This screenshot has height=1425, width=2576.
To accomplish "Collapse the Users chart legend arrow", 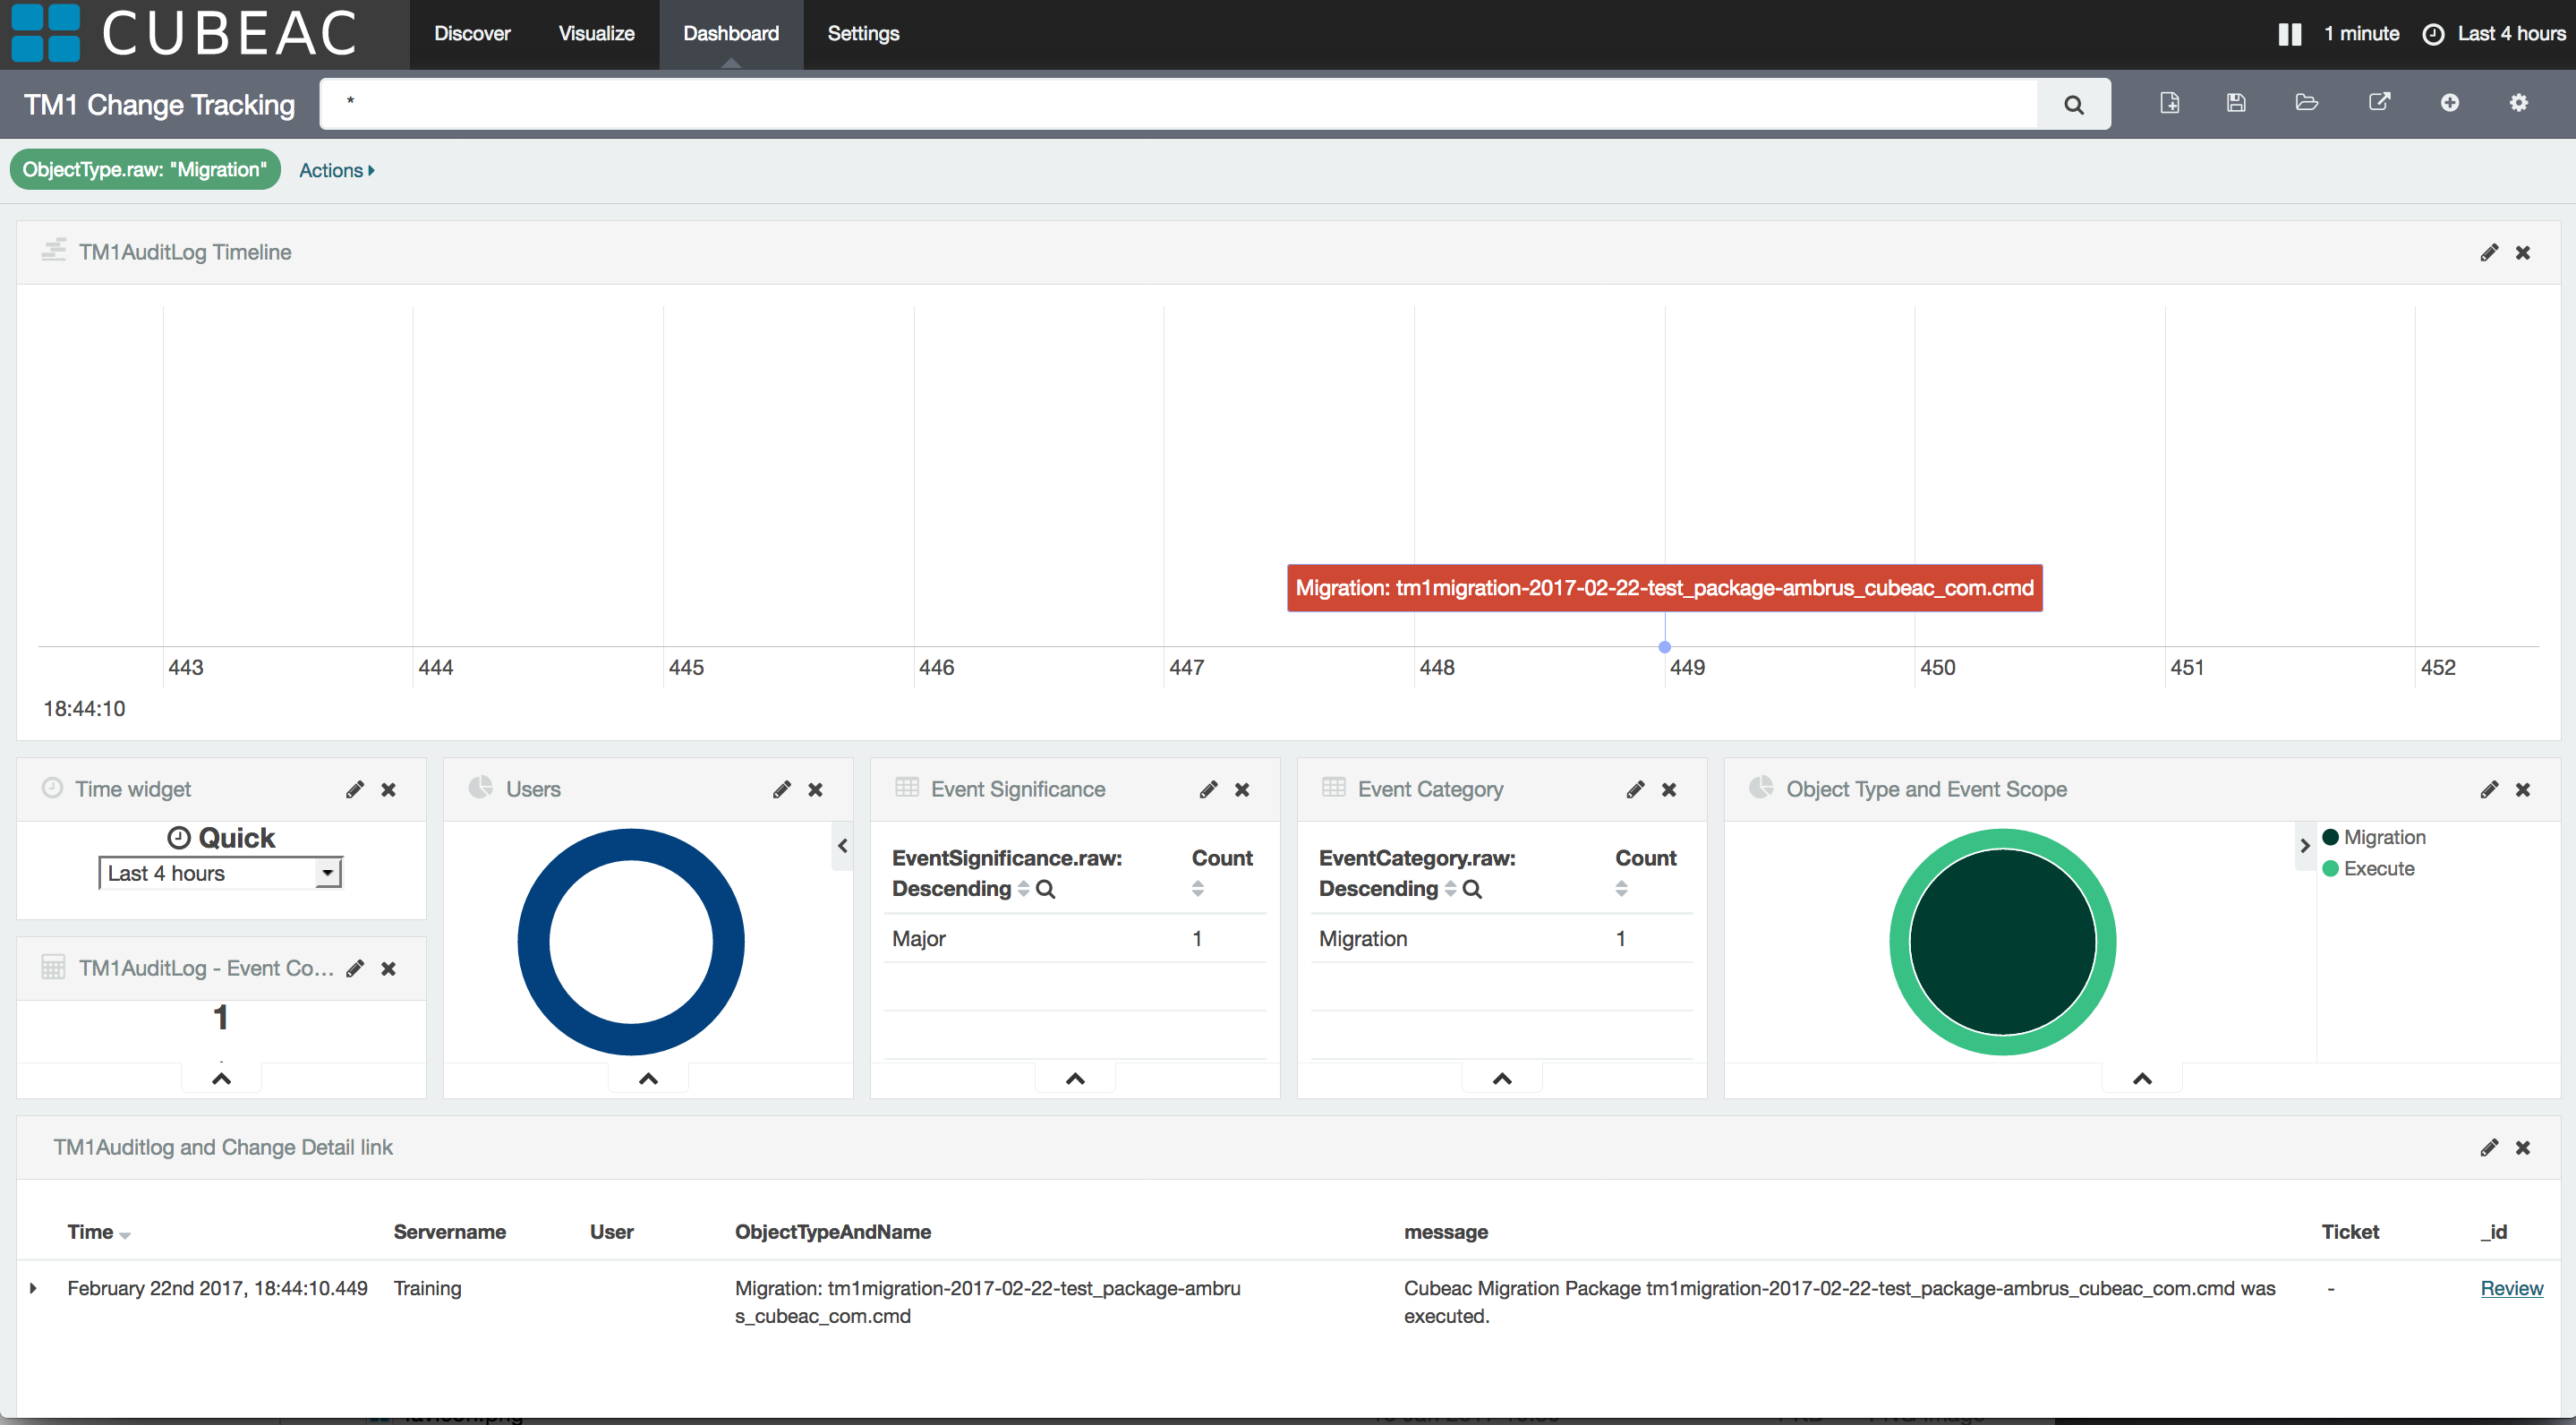I will click(843, 846).
